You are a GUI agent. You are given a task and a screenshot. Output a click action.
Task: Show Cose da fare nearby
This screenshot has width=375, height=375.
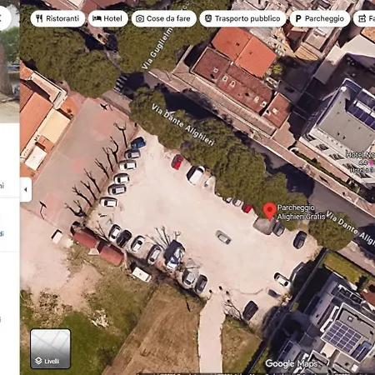(164, 18)
